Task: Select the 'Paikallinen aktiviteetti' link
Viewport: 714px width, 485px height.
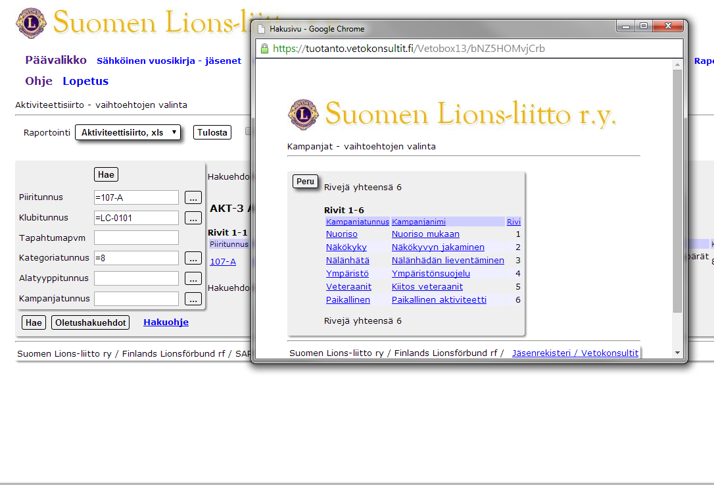Action: (x=439, y=300)
